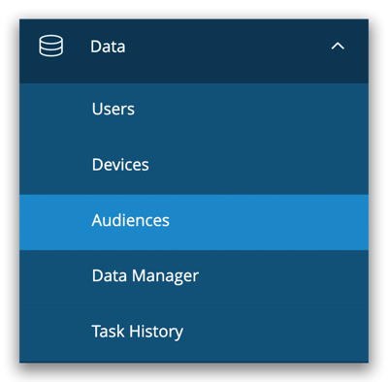This screenshot has width=388, height=382.
Task: Select the highlighted Audiences item
Action: (194, 222)
